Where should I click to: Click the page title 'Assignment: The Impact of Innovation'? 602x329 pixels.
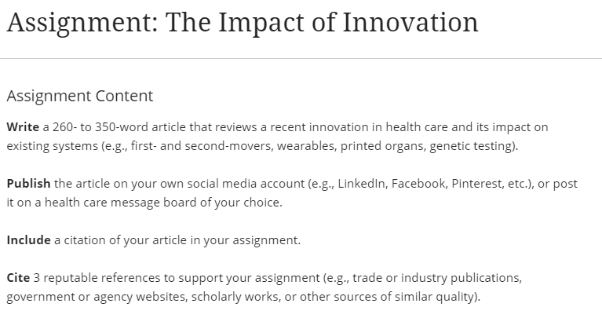tap(243, 23)
